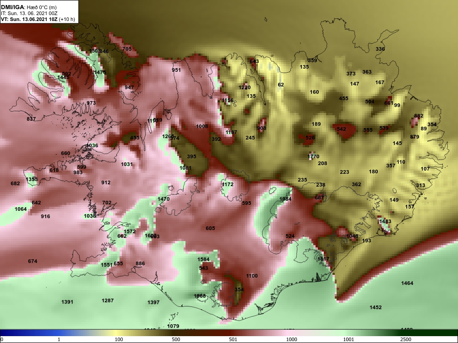Screen dimensions: 458x343
Task: Click the map value 1868
Action: [x=200, y=296]
